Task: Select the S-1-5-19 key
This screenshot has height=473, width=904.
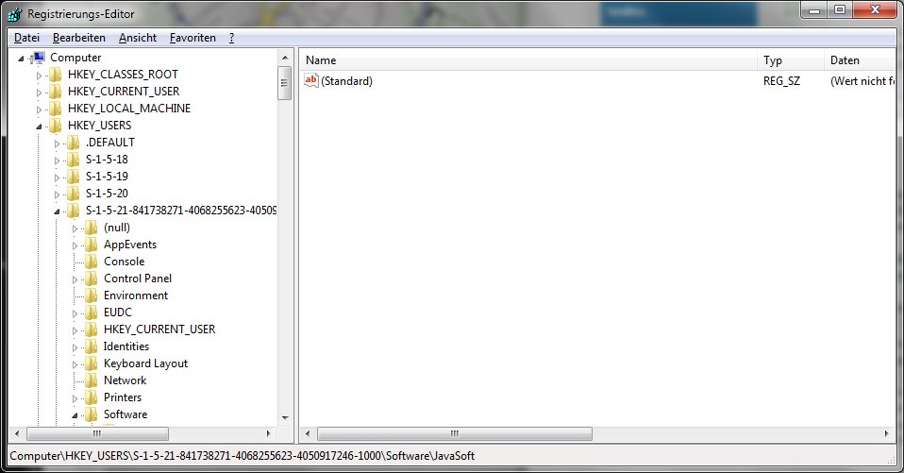Action: [107, 177]
